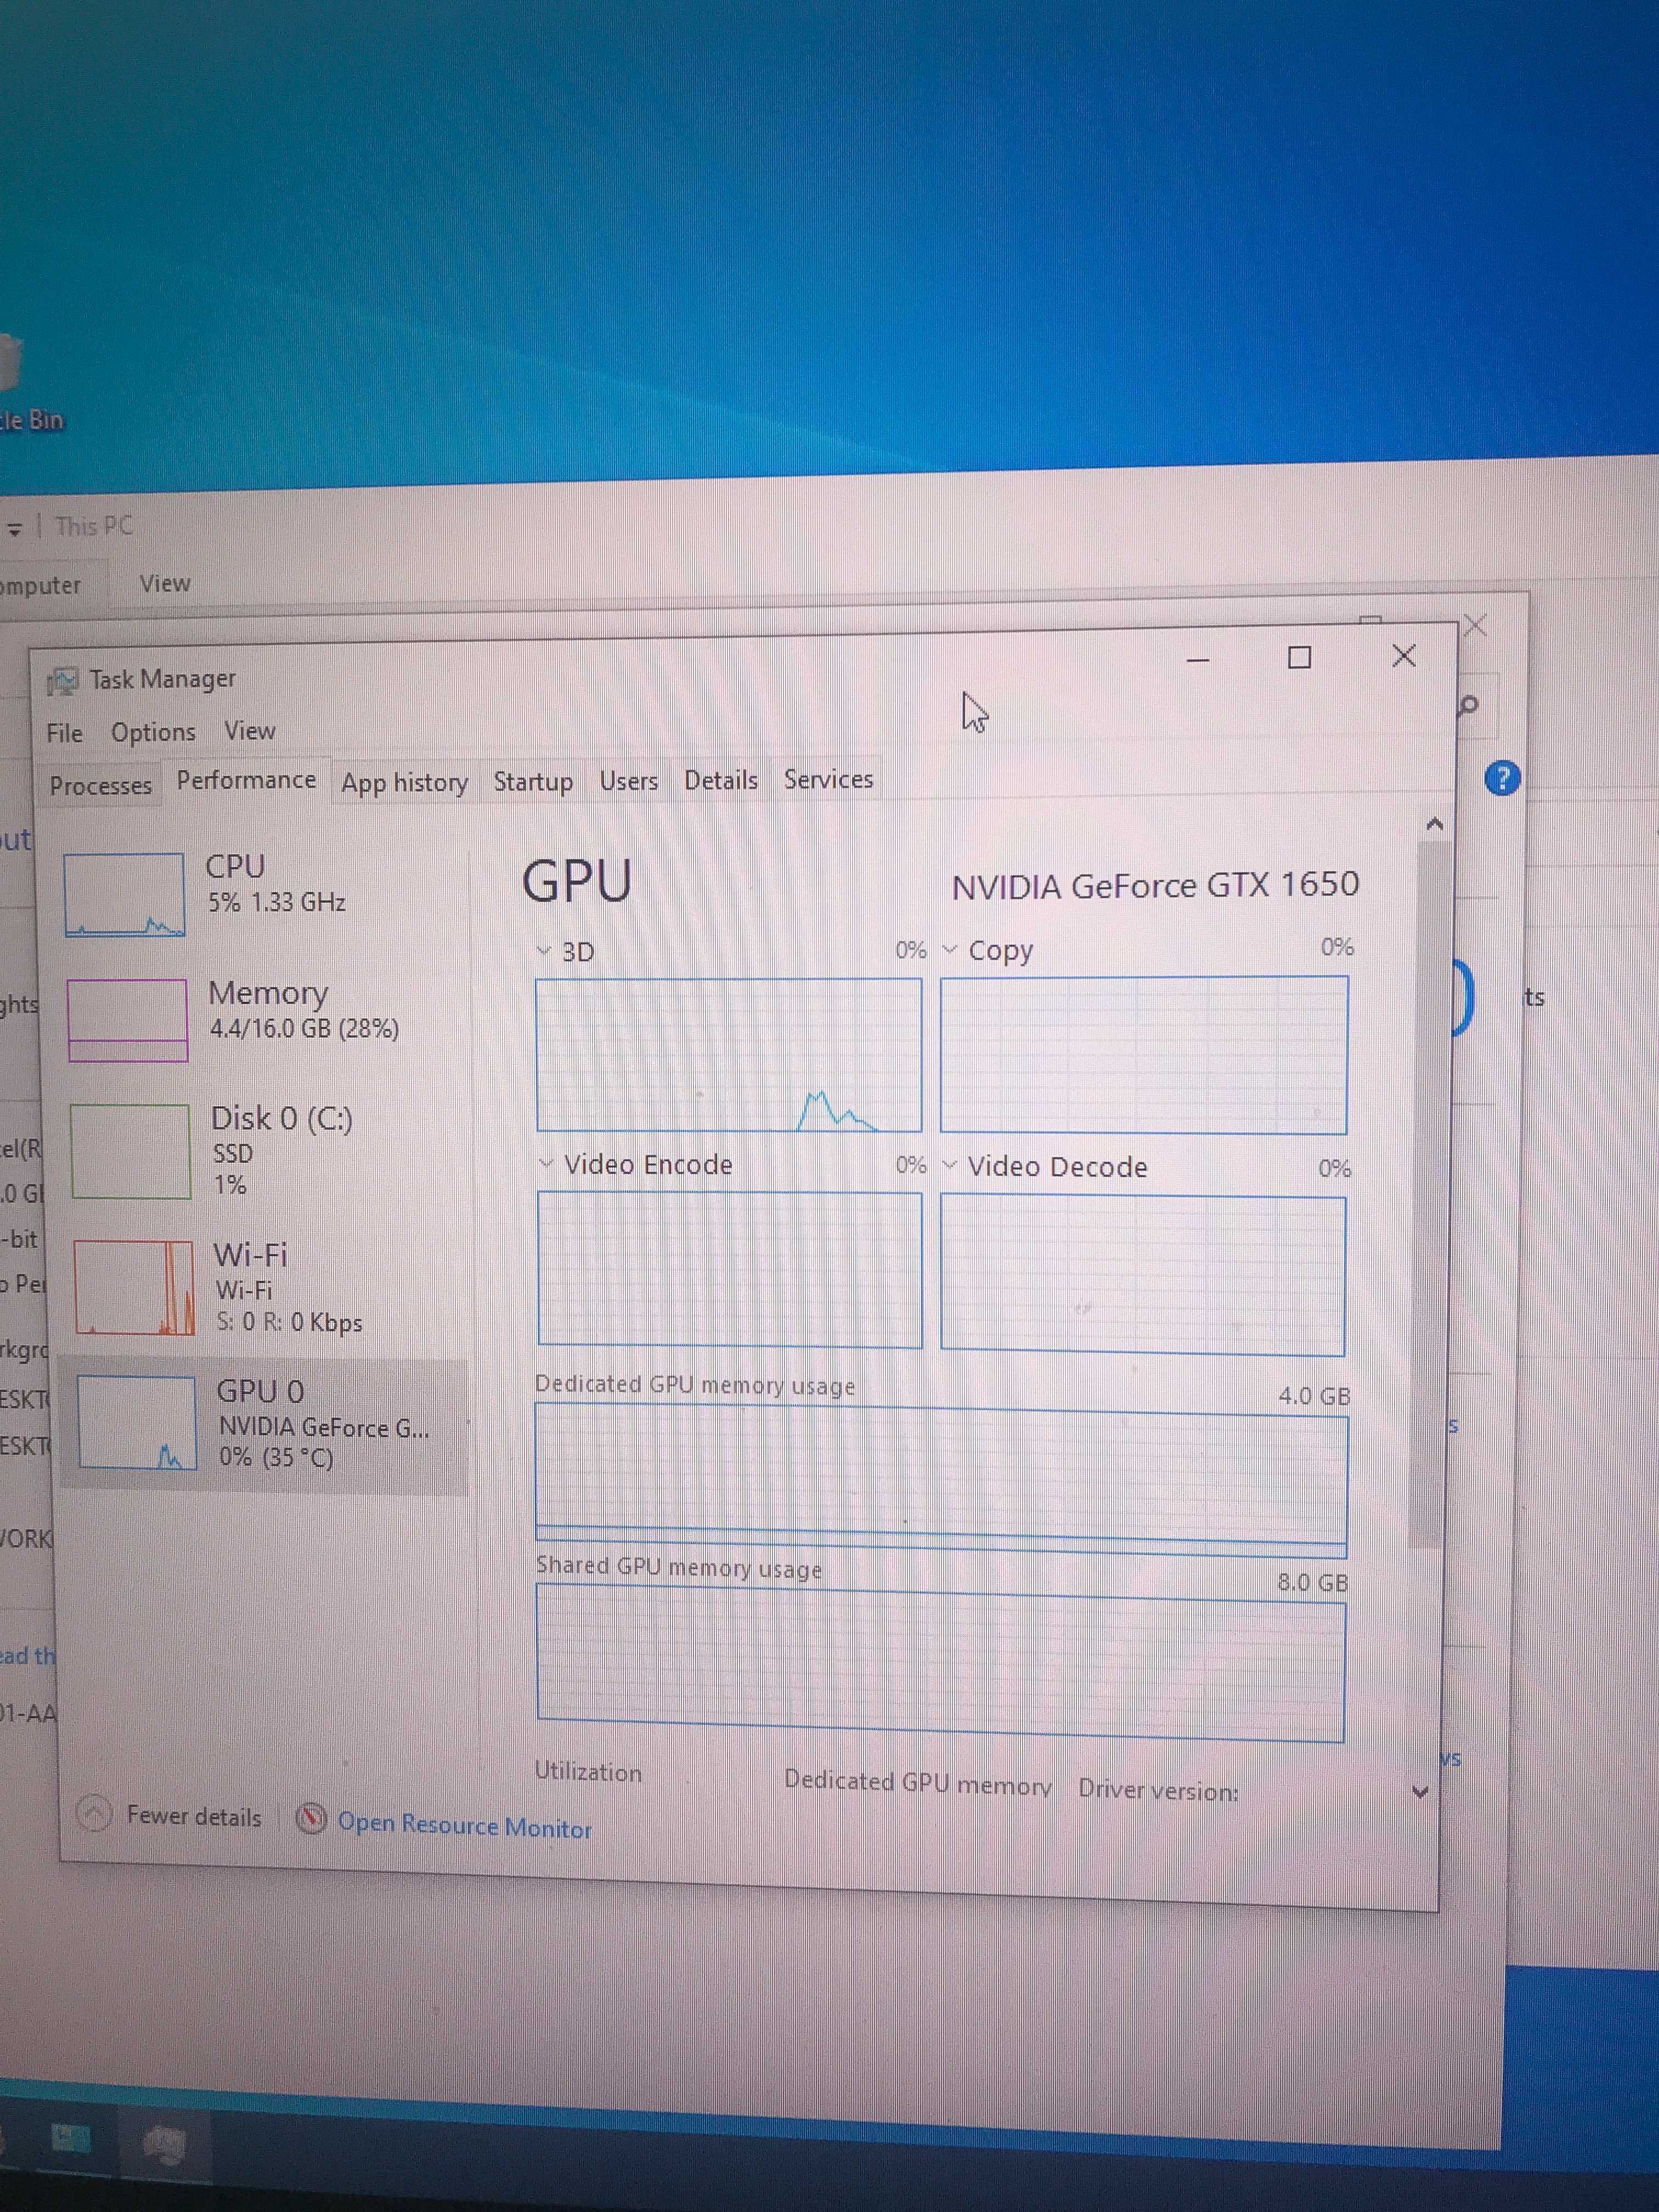Switch to the Details tab
Viewport: 1659px width, 2212px height.
pyautogui.click(x=720, y=779)
